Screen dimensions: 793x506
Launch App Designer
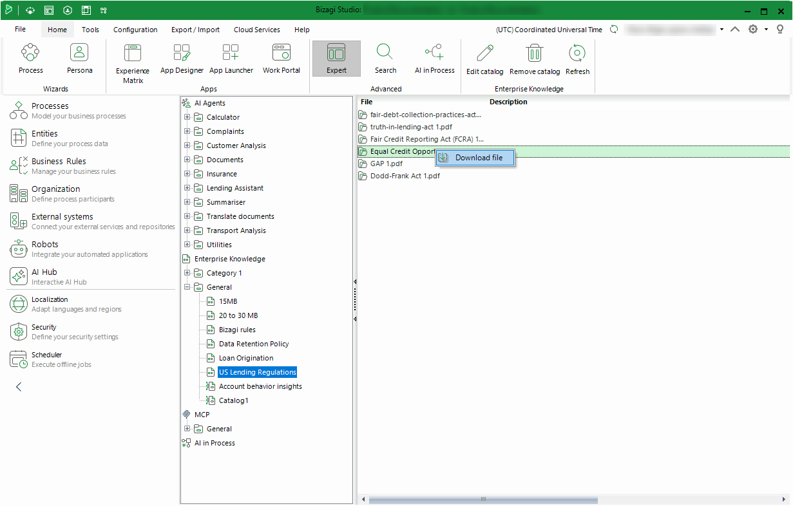[x=182, y=59]
